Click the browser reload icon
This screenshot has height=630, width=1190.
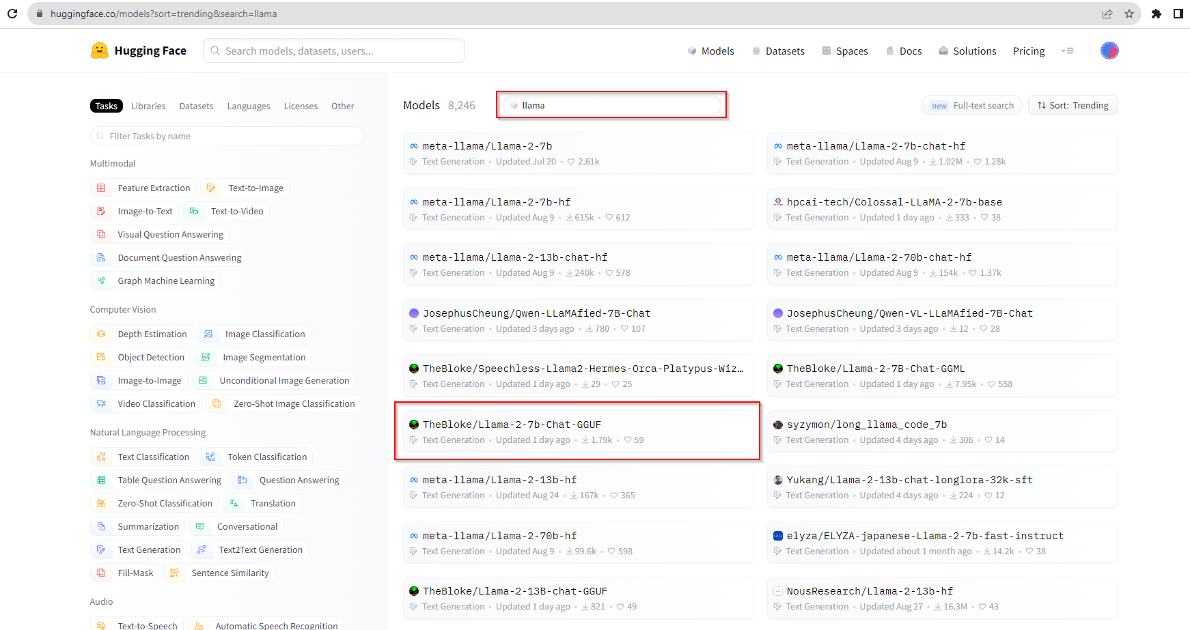(x=12, y=14)
